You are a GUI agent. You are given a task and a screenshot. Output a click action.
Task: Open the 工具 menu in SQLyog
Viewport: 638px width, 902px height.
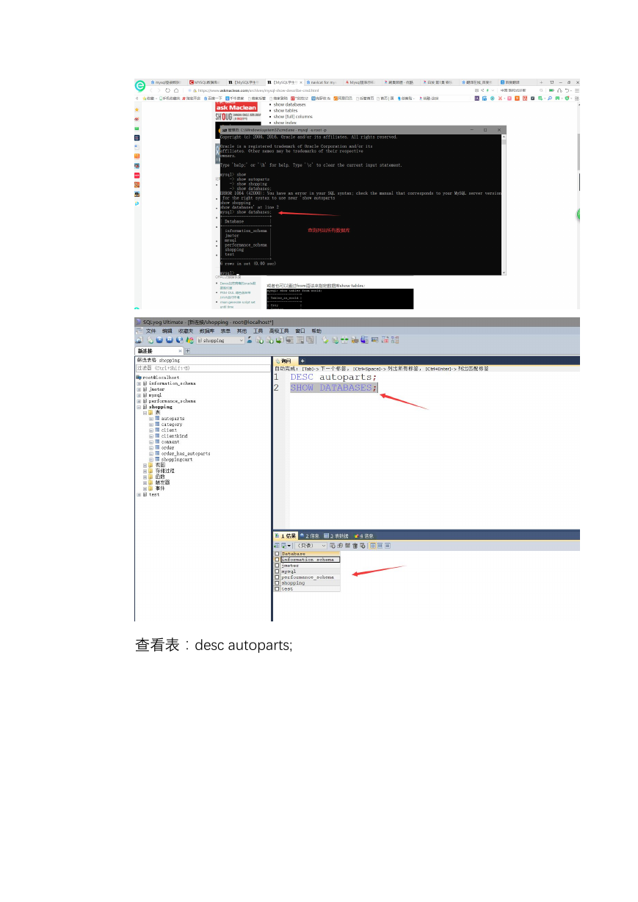(x=258, y=331)
